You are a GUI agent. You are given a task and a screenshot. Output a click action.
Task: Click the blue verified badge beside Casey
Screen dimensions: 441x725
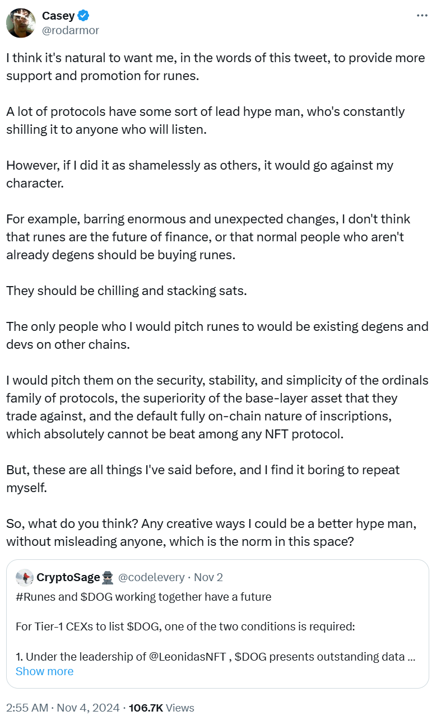click(x=83, y=16)
